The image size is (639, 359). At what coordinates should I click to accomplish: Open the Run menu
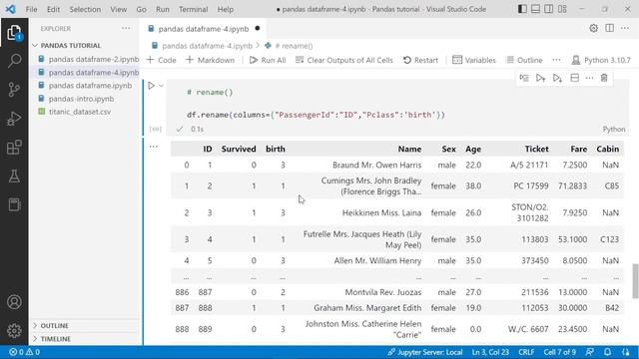[x=162, y=9]
